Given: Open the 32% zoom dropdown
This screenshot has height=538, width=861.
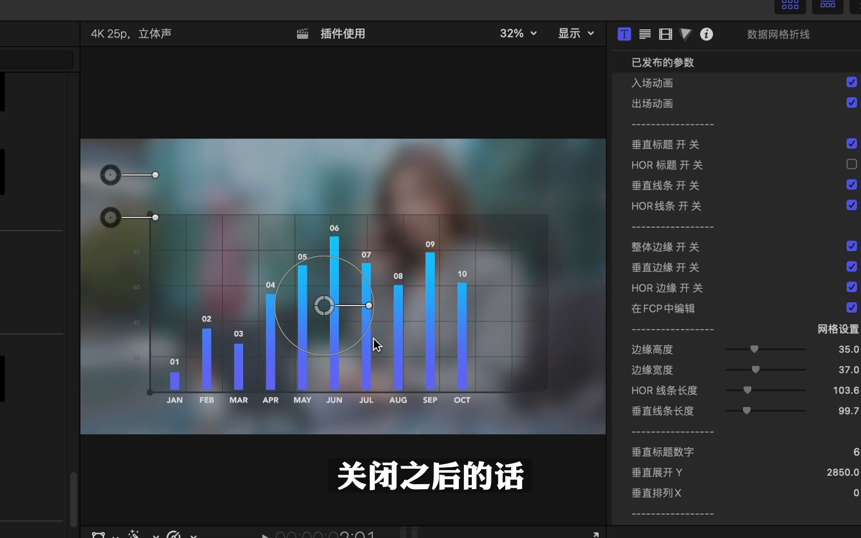Looking at the screenshot, I should [x=518, y=33].
